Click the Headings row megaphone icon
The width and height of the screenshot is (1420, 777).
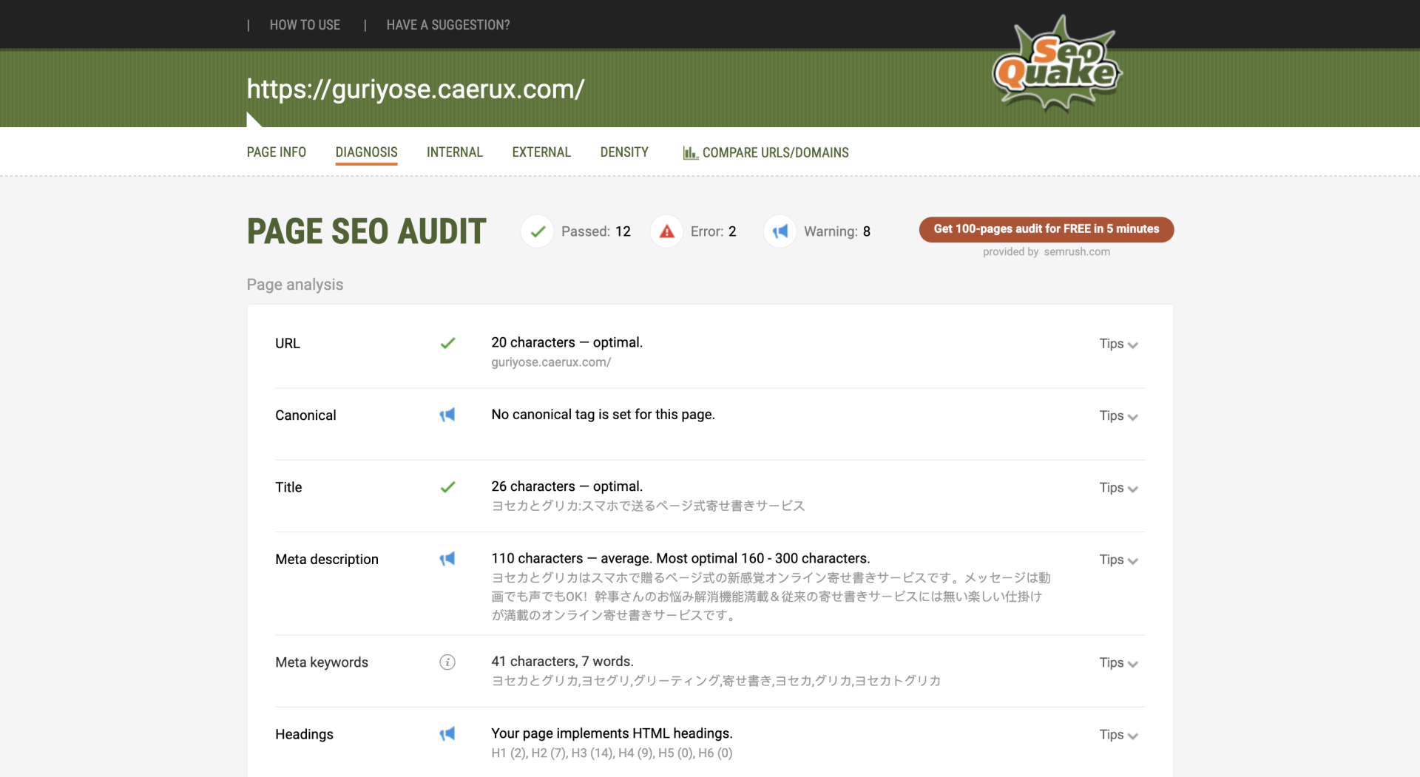coord(447,734)
